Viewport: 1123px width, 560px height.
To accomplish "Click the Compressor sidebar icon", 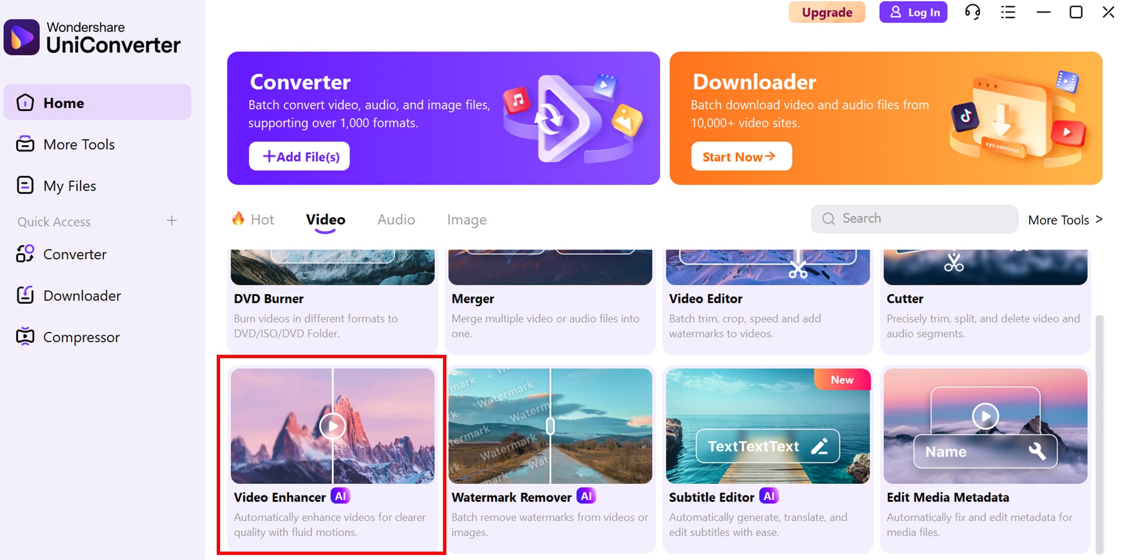I will [x=25, y=336].
